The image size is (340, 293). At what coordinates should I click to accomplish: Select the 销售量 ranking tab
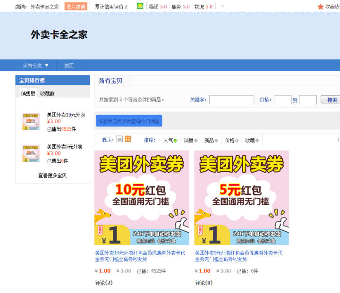pyautogui.click(x=28, y=93)
